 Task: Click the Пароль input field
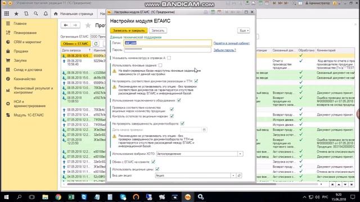pos(168,50)
